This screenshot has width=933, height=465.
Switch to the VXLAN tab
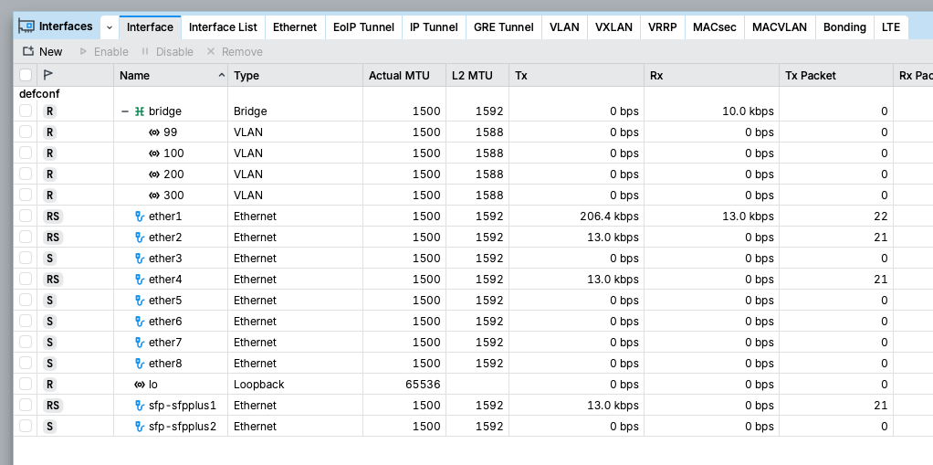(613, 27)
